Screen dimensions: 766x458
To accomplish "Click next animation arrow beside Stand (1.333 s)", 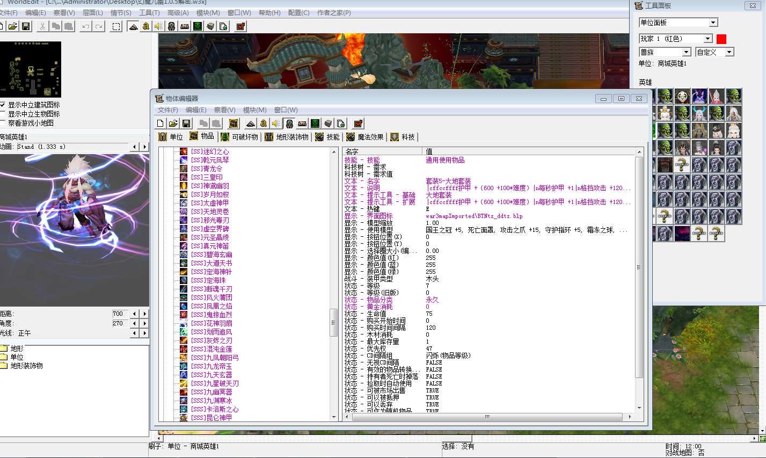I will point(144,147).
